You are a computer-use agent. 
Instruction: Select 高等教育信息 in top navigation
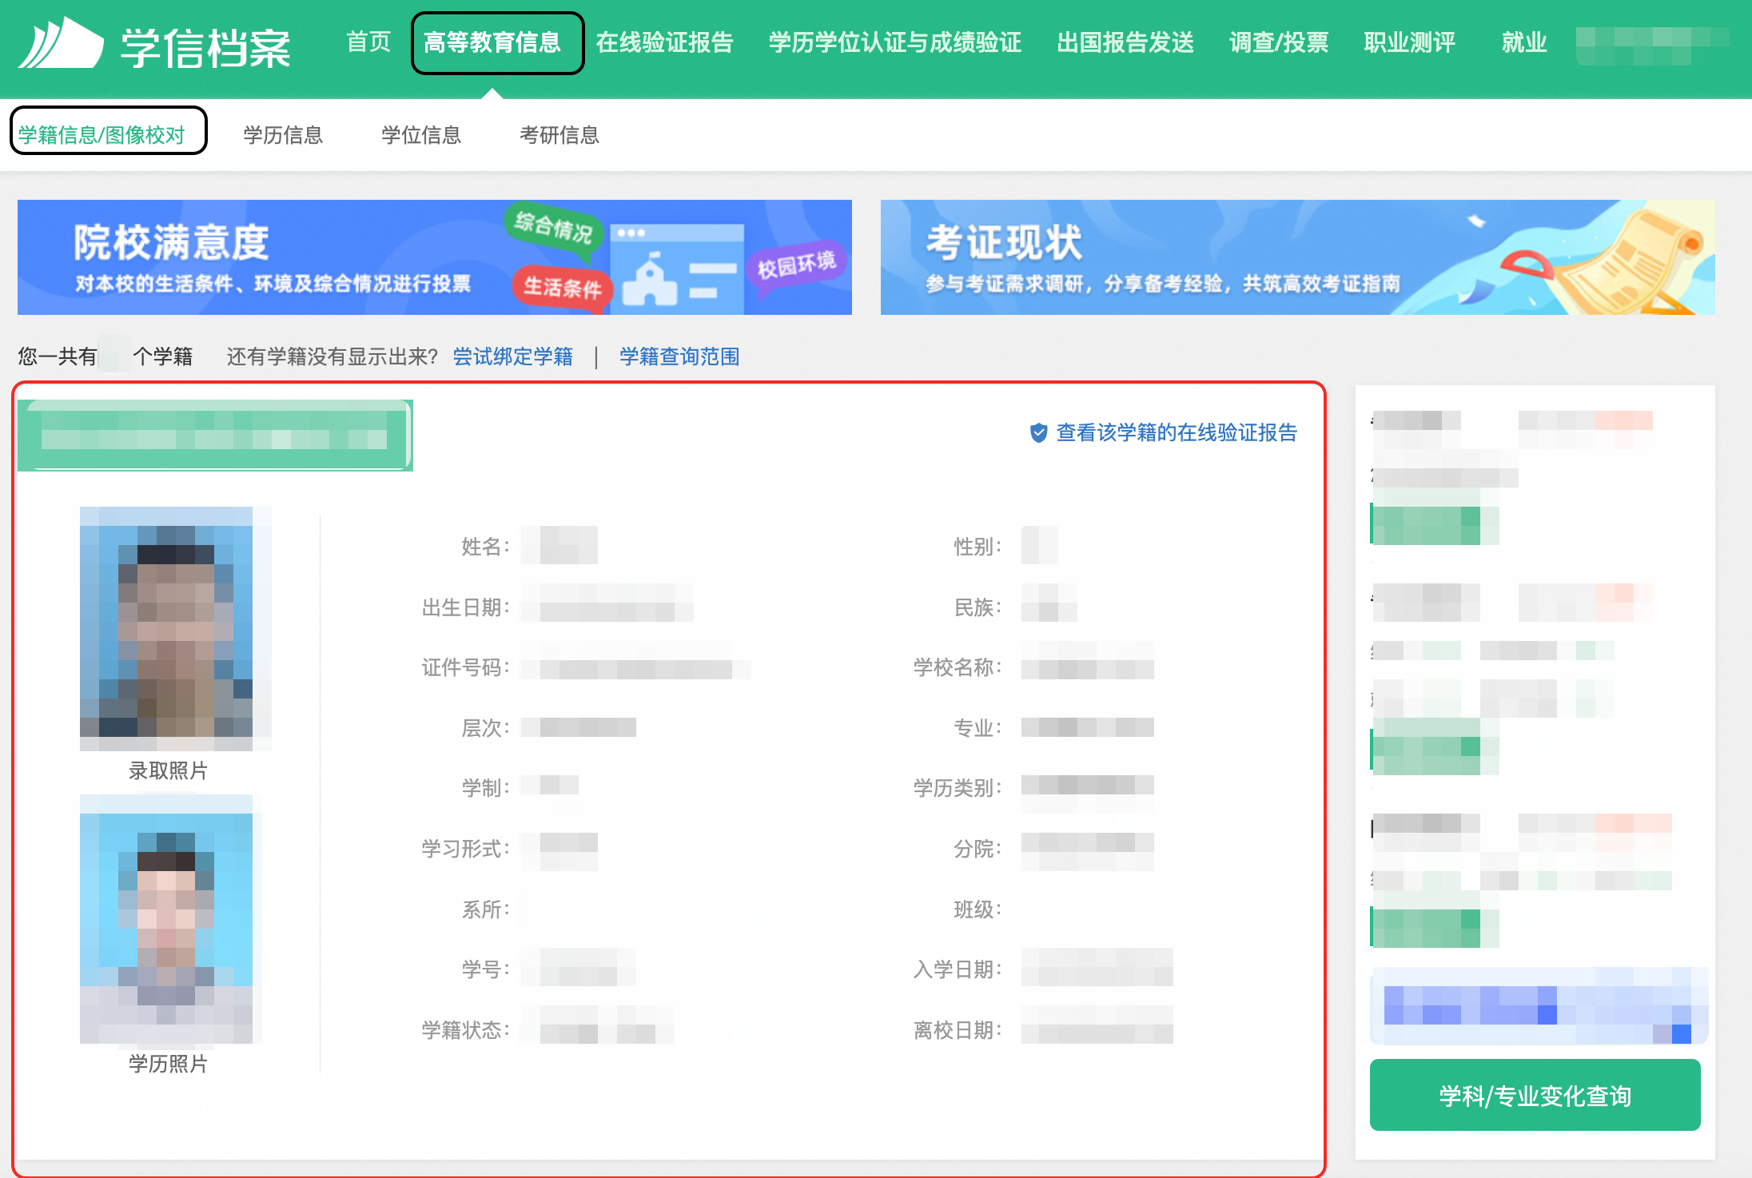point(492,42)
